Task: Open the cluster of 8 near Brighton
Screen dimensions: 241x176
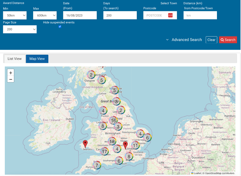Action: [129, 157]
